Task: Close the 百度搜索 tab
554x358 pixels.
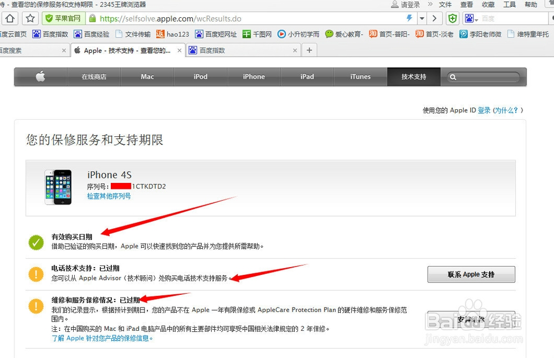Action: tap(64, 50)
